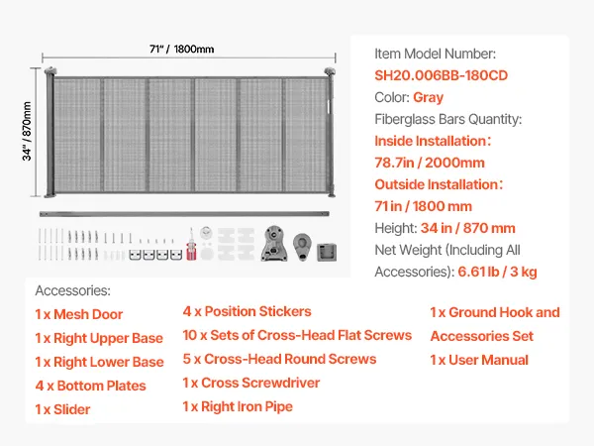Click the four bottom plates image

(155, 255)
